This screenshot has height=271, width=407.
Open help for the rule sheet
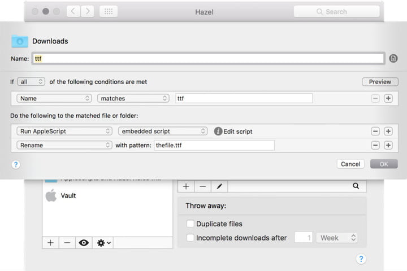click(16, 164)
